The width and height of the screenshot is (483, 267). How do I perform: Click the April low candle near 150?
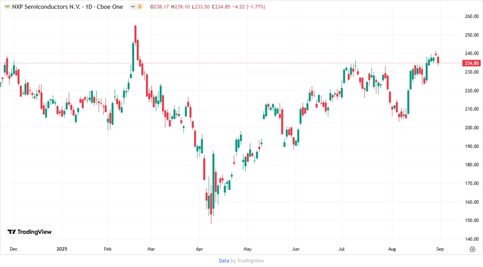point(211,204)
